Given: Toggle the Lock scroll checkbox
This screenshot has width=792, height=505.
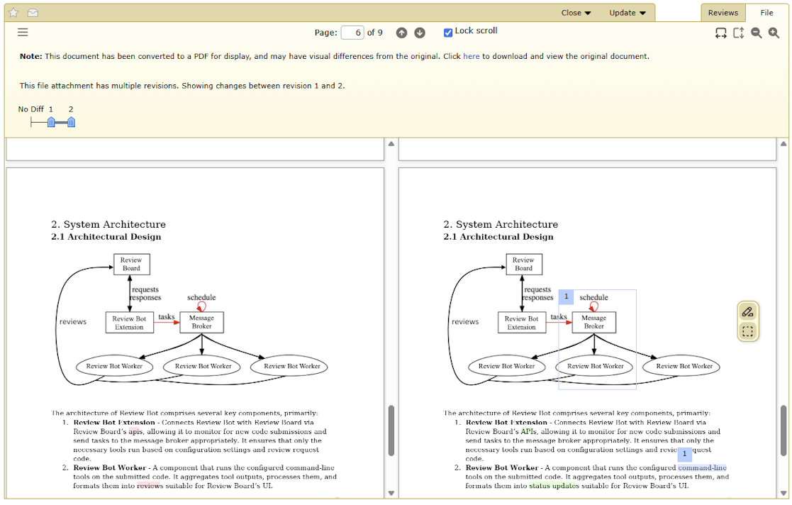Looking at the screenshot, I should pyautogui.click(x=448, y=33).
